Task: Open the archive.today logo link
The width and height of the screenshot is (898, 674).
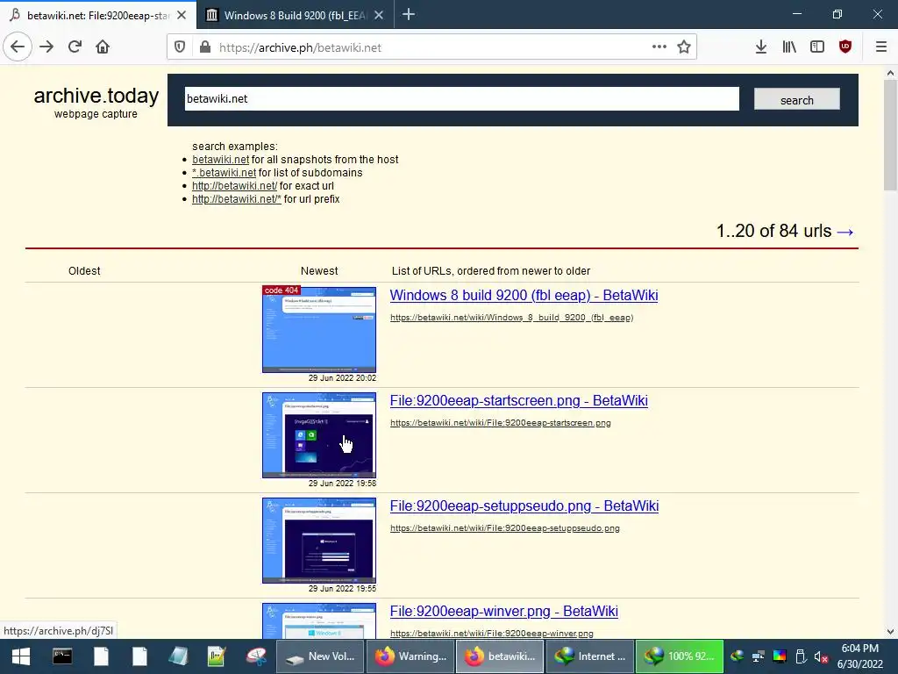Action: click(x=96, y=95)
